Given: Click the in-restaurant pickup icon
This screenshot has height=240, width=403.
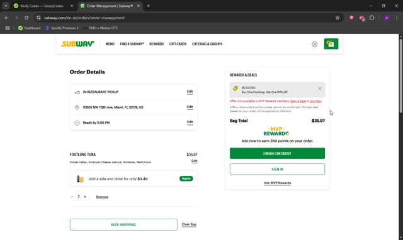Looking at the screenshot, I should pyautogui.click(x=77, y=92).
